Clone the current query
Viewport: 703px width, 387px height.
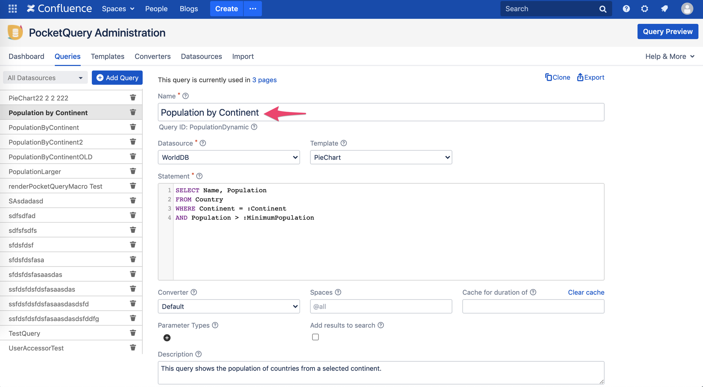click(x=558, y=77)
